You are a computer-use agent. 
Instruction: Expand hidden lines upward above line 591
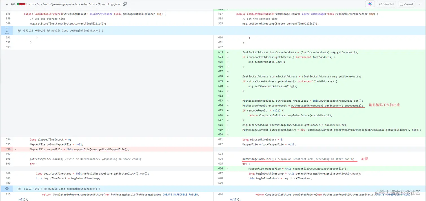point(7,32)
